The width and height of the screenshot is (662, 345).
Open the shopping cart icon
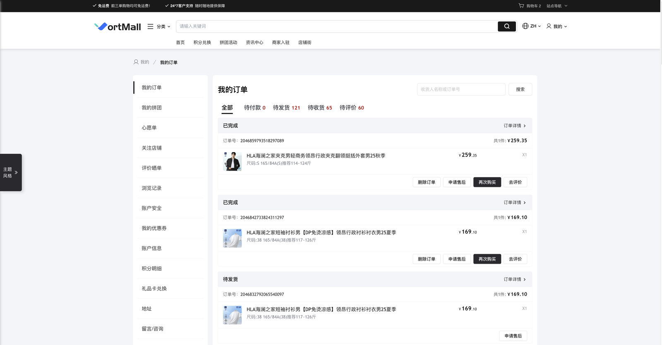521,6
